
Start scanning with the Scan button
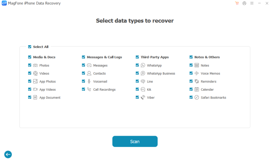pyautogui.click(x=135, y=141)
